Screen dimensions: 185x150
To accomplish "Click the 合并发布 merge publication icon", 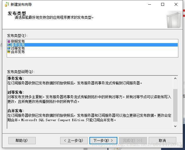I will pos(9,51).
